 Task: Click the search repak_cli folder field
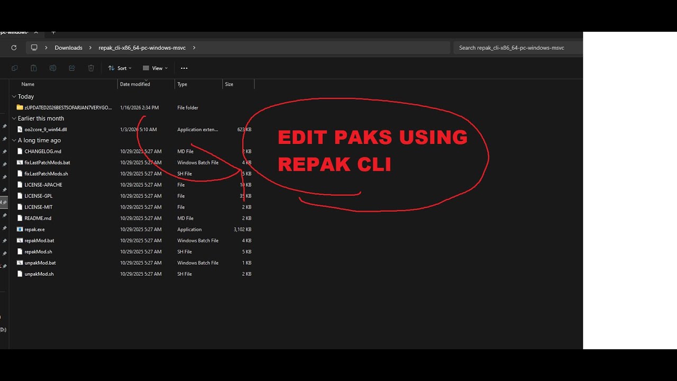518,48
